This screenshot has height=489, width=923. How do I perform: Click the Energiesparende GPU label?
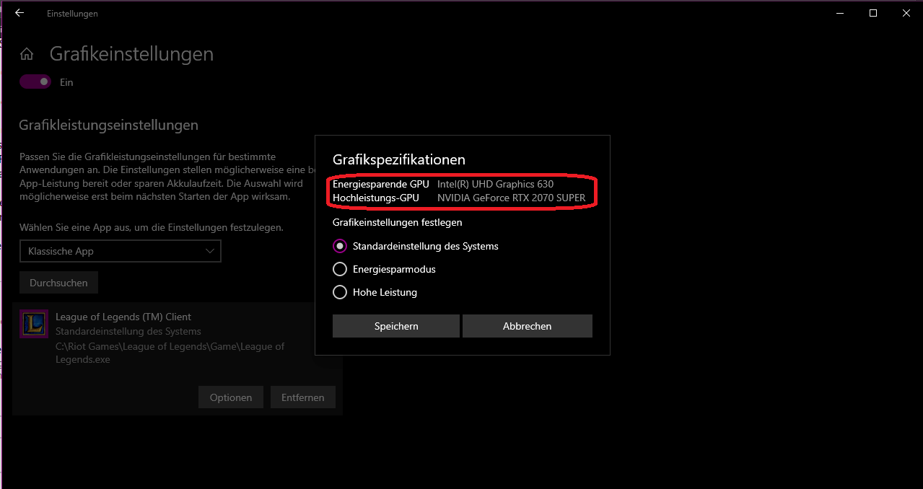380,184
